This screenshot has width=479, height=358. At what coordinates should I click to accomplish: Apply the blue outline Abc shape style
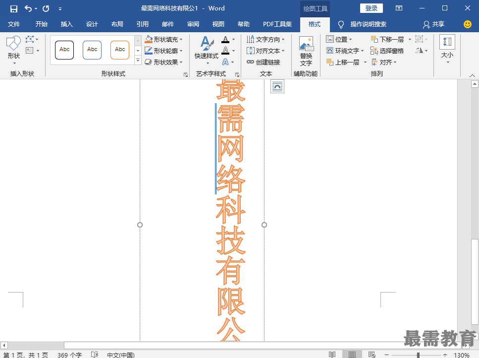pyautogui.click(x=92, y=50)
